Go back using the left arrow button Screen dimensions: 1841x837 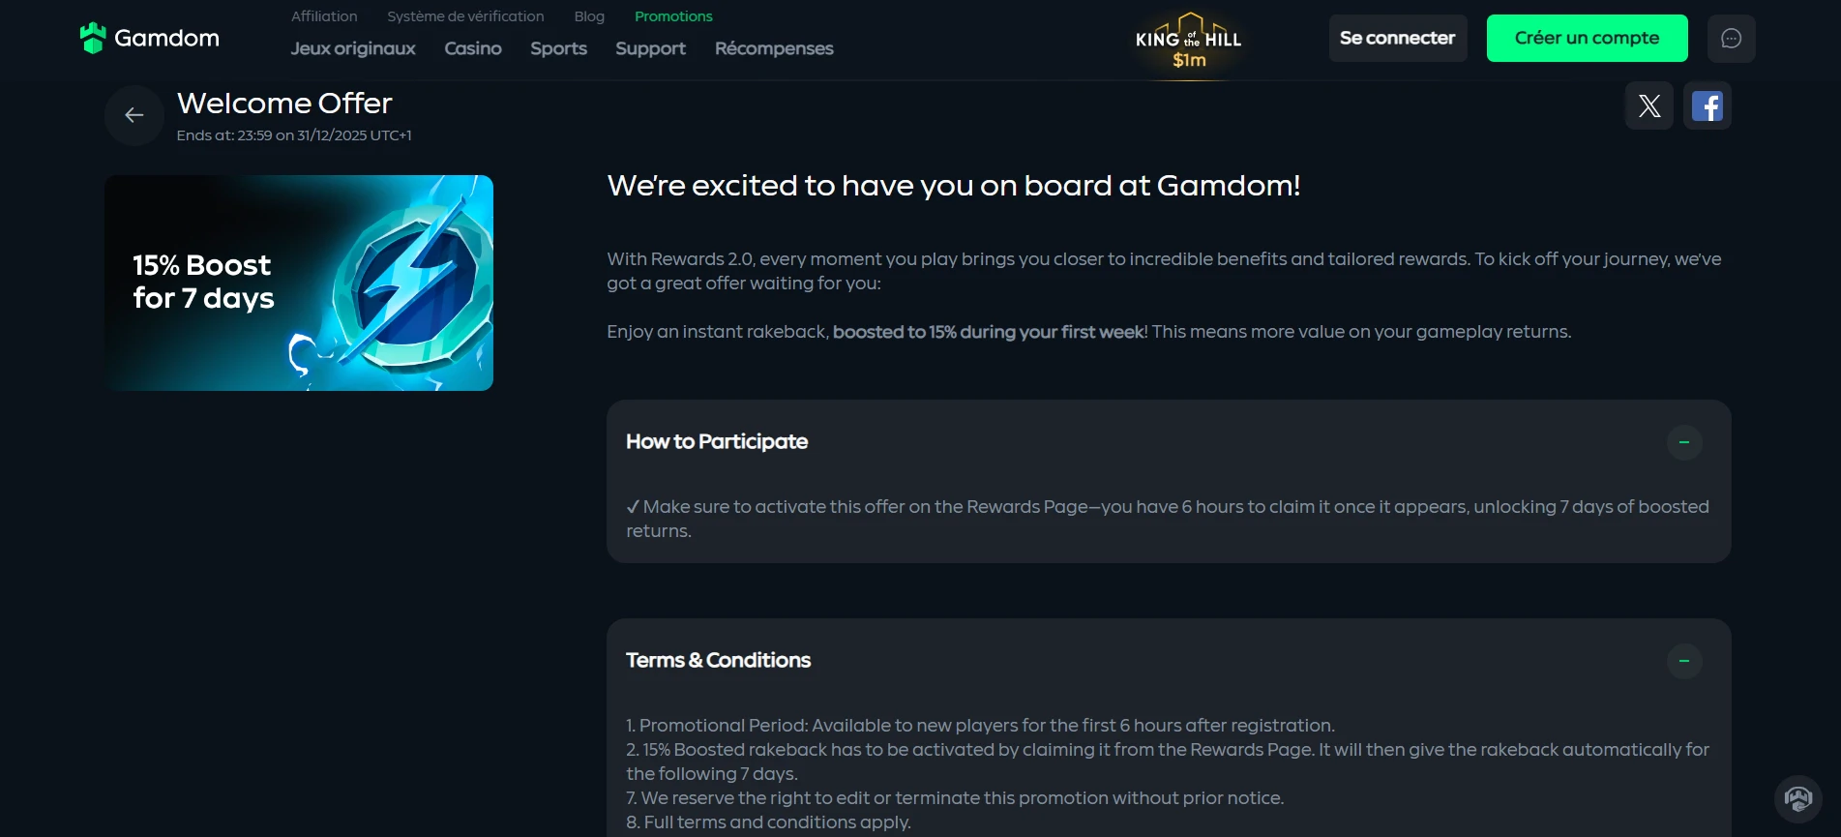pyautogui.click(x=134, y=115)
